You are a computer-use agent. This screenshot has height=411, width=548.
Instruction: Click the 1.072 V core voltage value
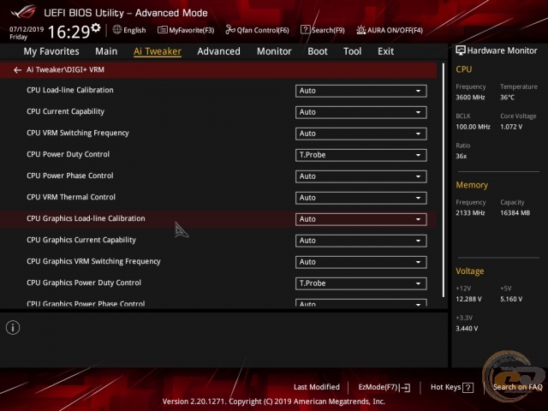pyautogui.click(x=511, y=127)
